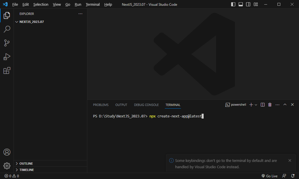Open the launch profile dropdown arrow

click(x=256, y=105)
